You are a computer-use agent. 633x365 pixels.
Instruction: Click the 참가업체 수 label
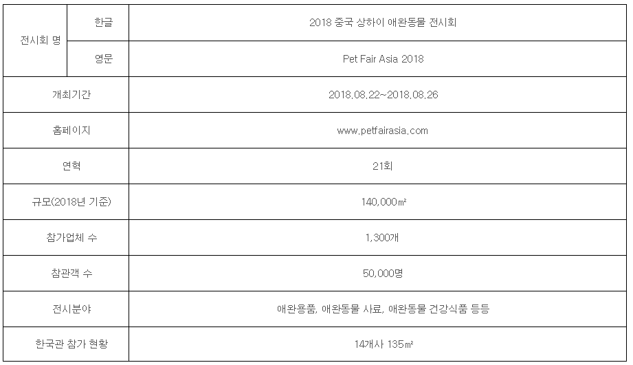tap(71, 237)
